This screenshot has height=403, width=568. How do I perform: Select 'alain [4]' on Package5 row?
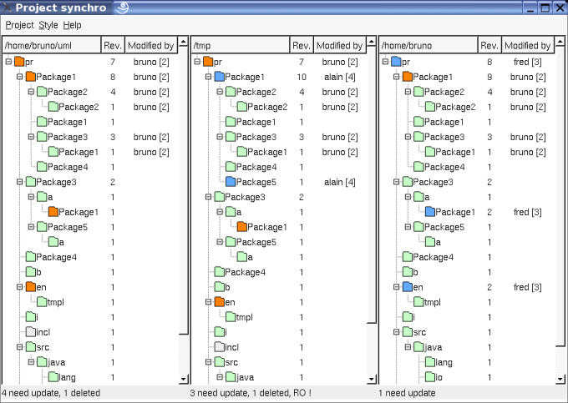[339, 182]
